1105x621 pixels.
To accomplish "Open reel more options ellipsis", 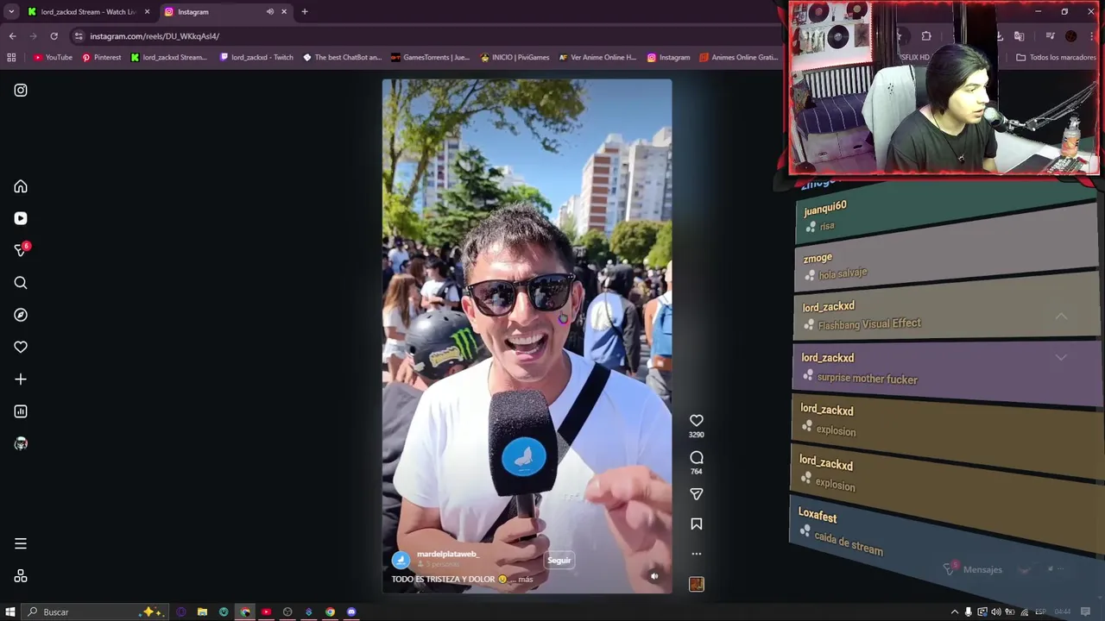I will [x=697, y=554].
